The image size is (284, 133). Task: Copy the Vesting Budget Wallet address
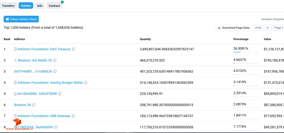[x=86, y=82]
